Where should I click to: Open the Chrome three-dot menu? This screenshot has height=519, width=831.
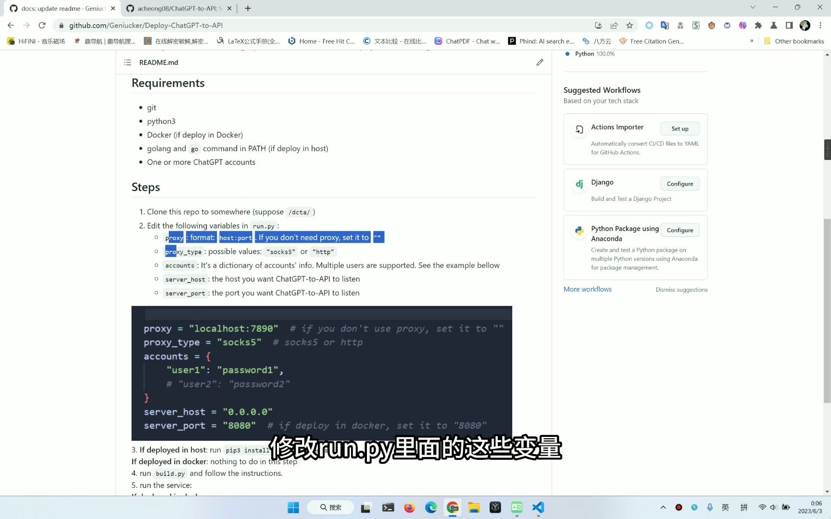pos(820,25)
